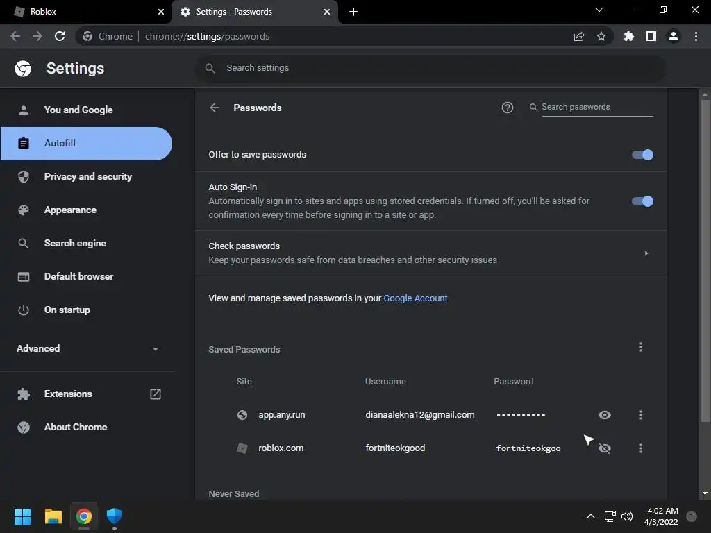
Task: Open Saved Passwords more options menu
Action: (x=641, y=347)
